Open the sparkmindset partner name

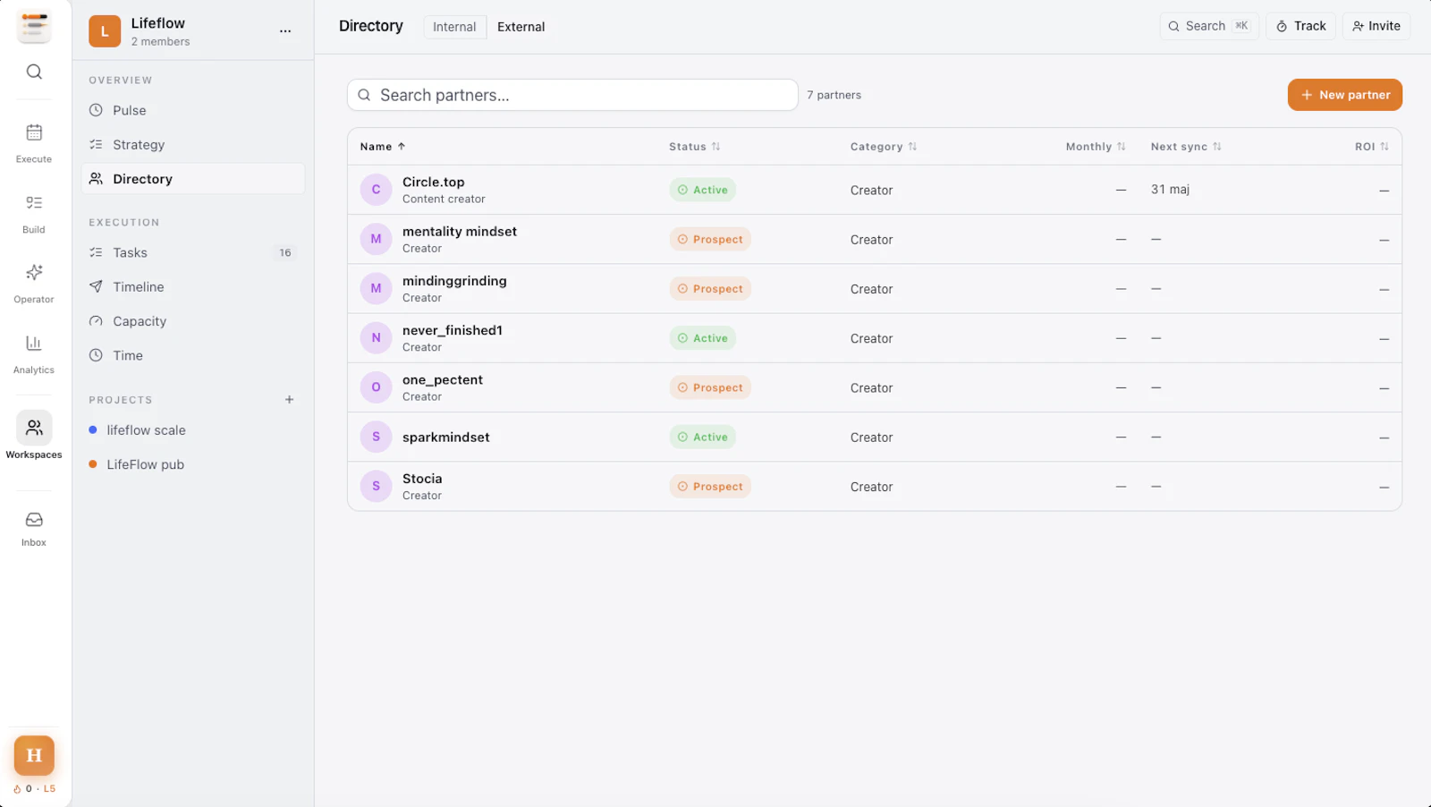point(446,437)
